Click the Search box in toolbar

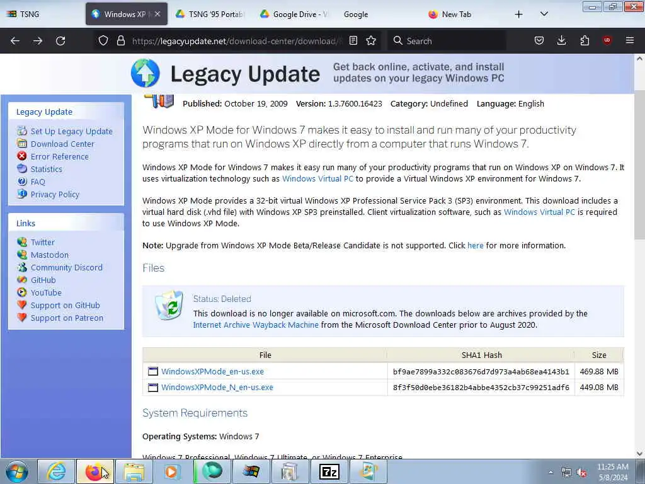coord(447,41)
